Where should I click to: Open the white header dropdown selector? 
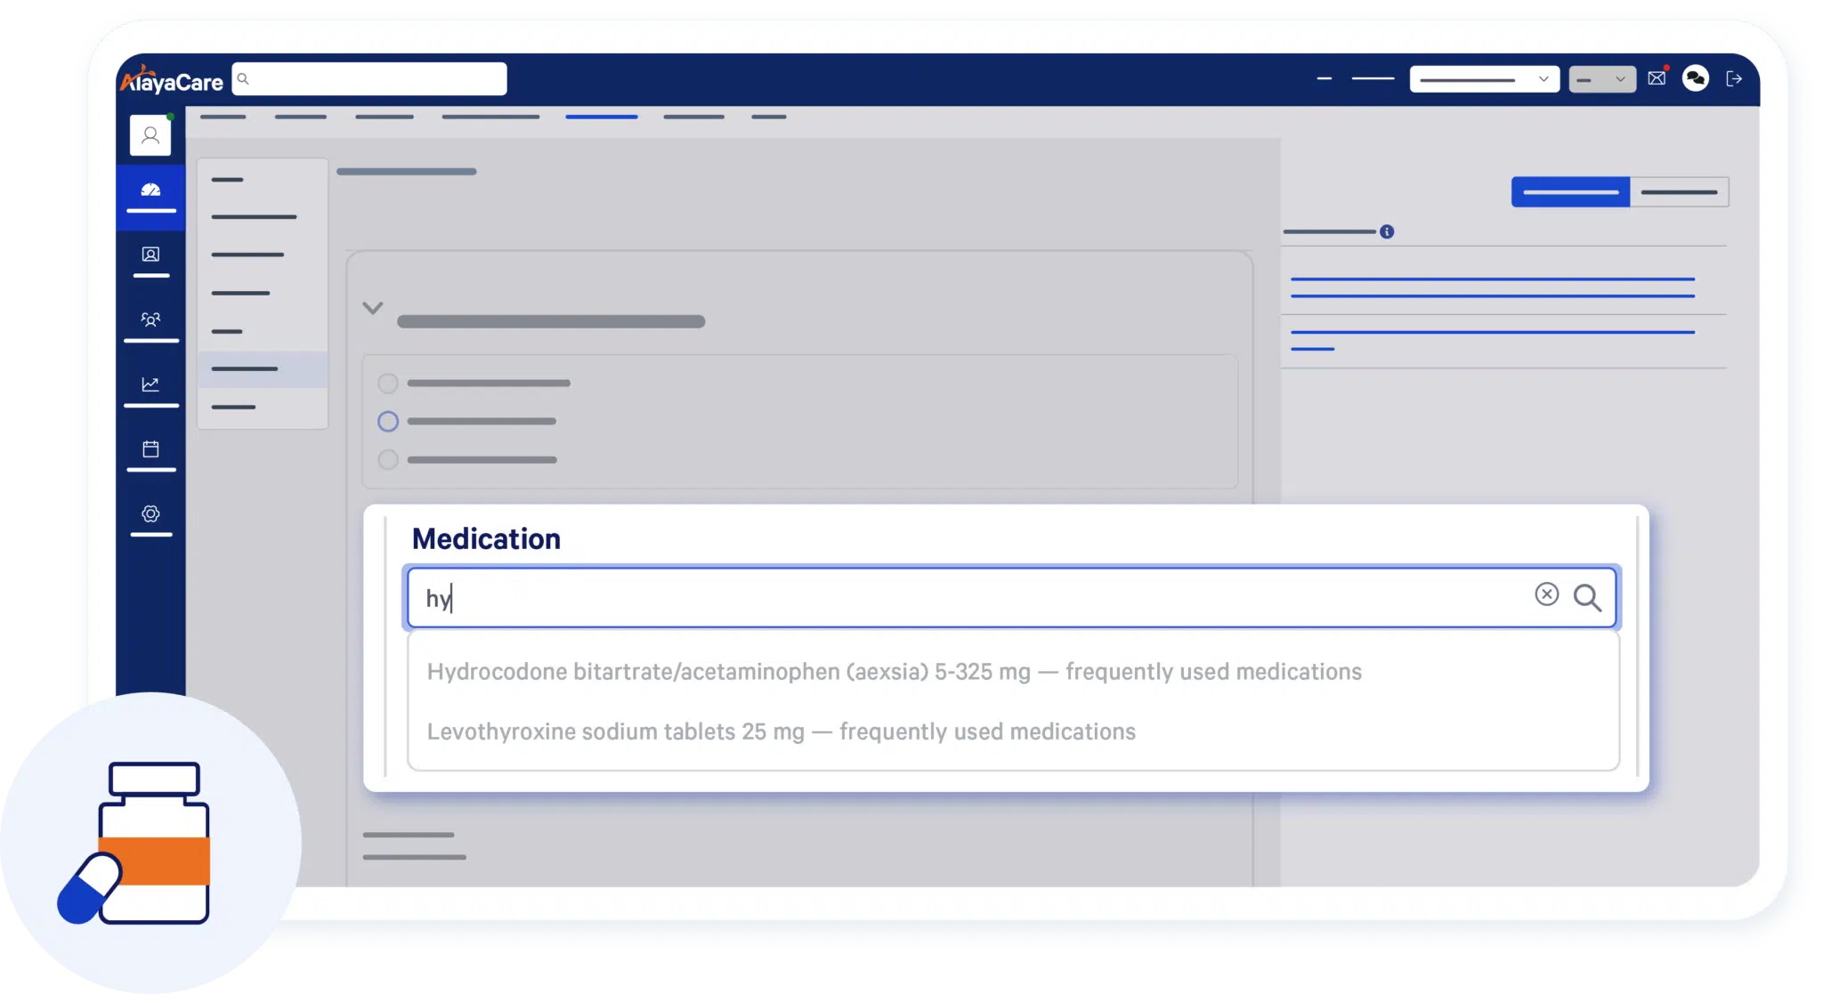(1484, 78)
